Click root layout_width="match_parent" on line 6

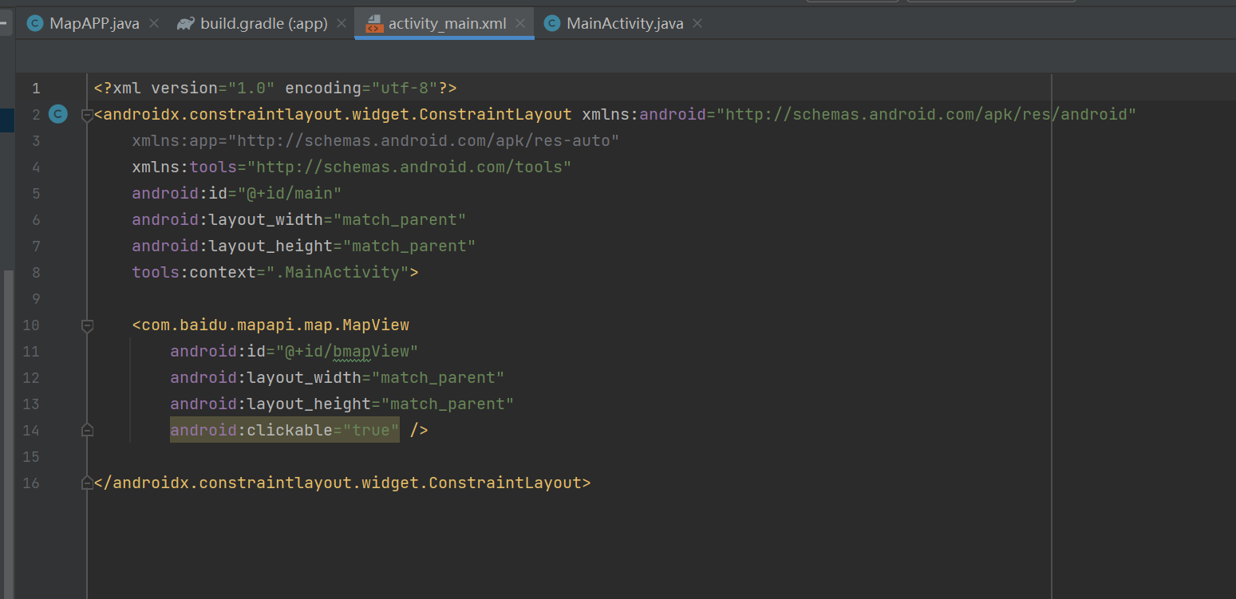pyautogui.click(x=299, y=219)
